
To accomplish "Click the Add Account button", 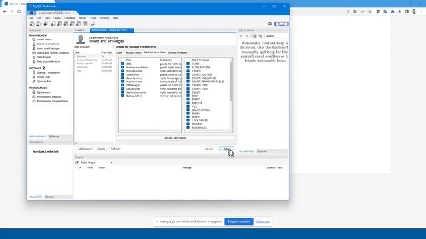I will [85, 149].
